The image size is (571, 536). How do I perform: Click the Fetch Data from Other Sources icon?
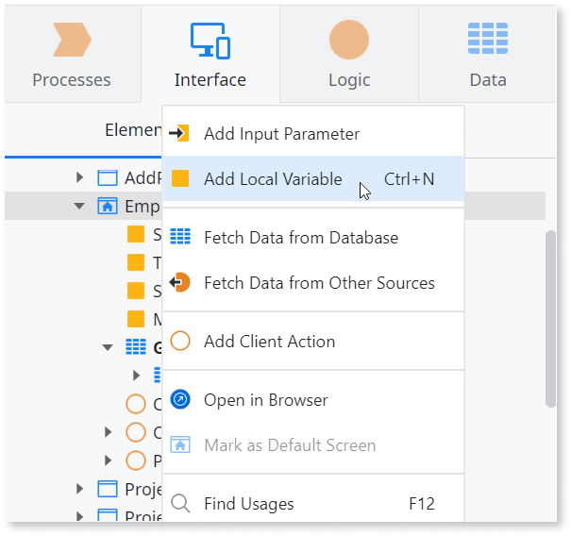tap(180, 283)
